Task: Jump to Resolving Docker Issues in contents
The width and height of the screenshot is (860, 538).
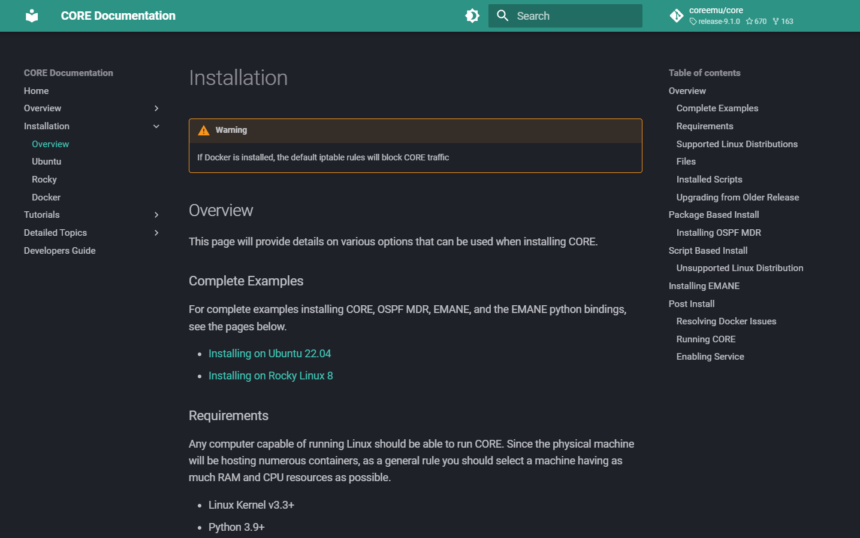Action: point(726,321)
